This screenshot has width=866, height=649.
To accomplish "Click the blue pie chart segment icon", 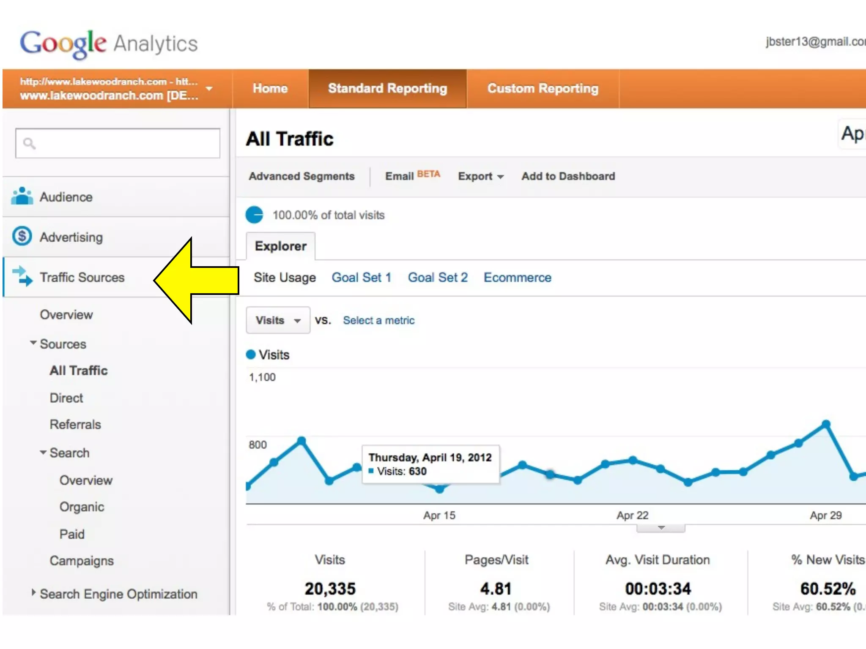I will (254, 215).
